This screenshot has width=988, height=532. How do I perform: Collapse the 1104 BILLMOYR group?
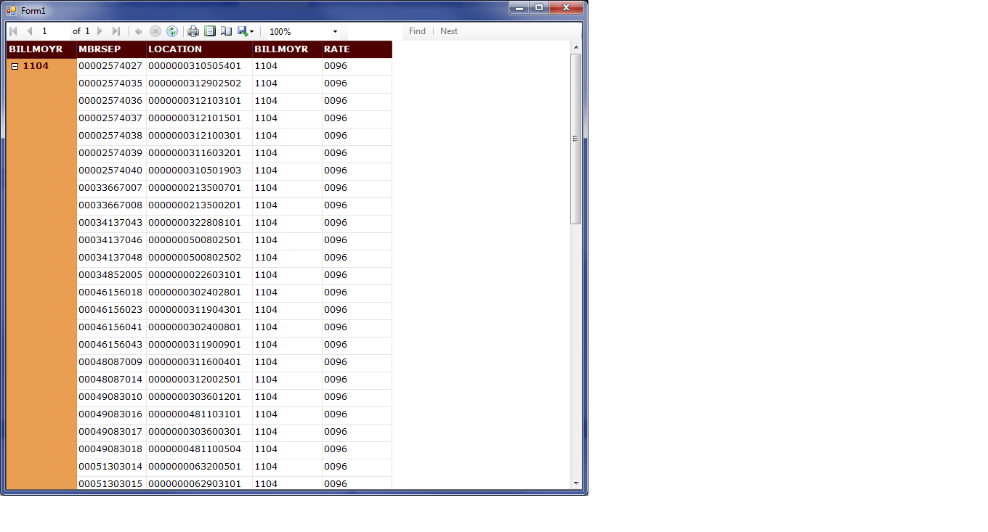pyautogui.click(x=15, y=66)
